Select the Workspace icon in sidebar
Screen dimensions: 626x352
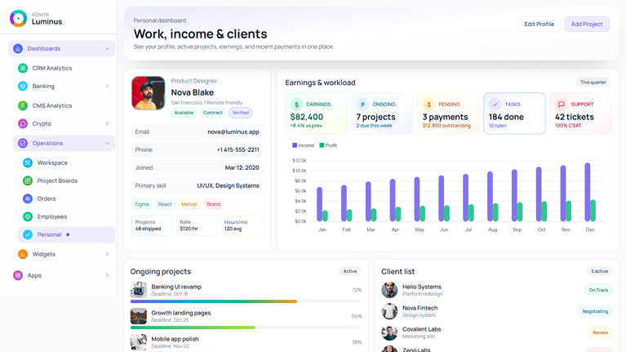coord(28,163)
